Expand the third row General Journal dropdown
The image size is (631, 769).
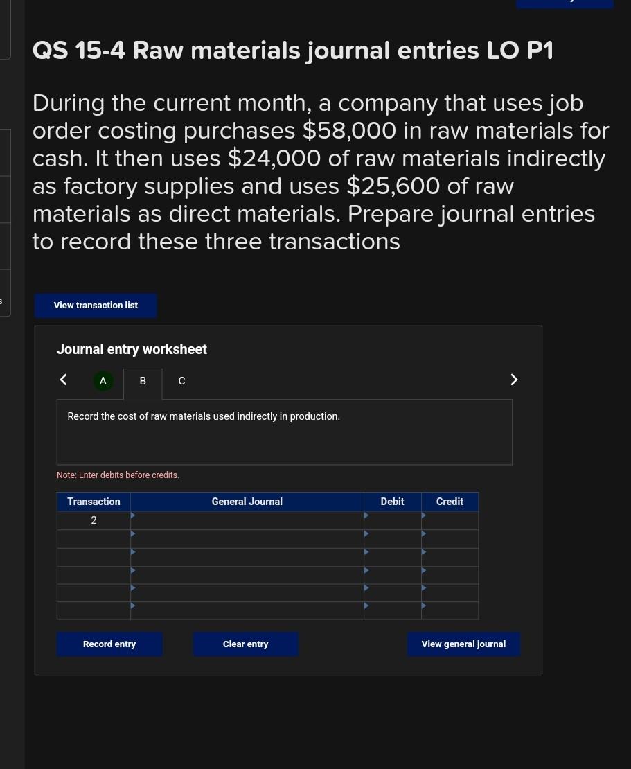(x=247, y=557)
